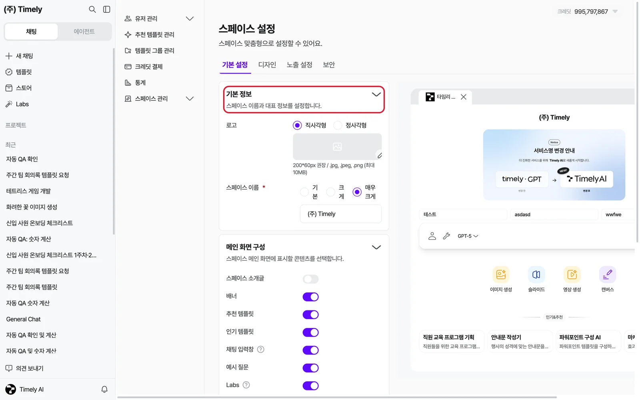The width and height of the screenshot is (640, 400).
Task: Enable the 스페이스 소개글 toggle
Action: [x=310, y=279]
